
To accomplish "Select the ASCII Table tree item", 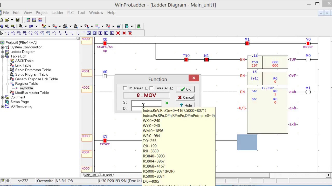I will tap(24, 61).
